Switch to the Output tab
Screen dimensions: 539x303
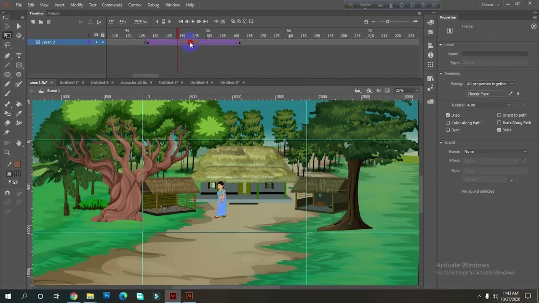pos(54,13)
